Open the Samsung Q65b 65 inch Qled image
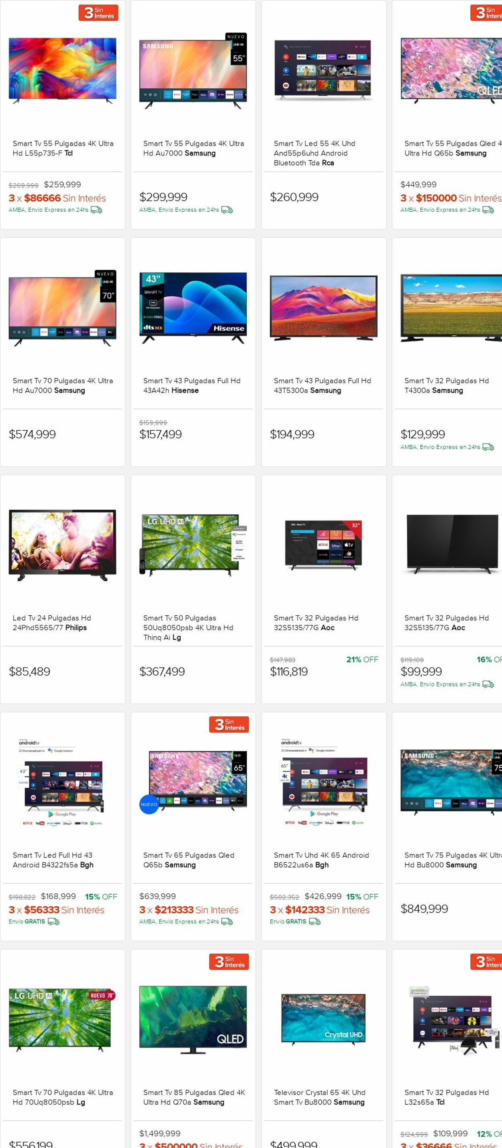Screen dimensions: 502x1148 (x=193, y=782)
